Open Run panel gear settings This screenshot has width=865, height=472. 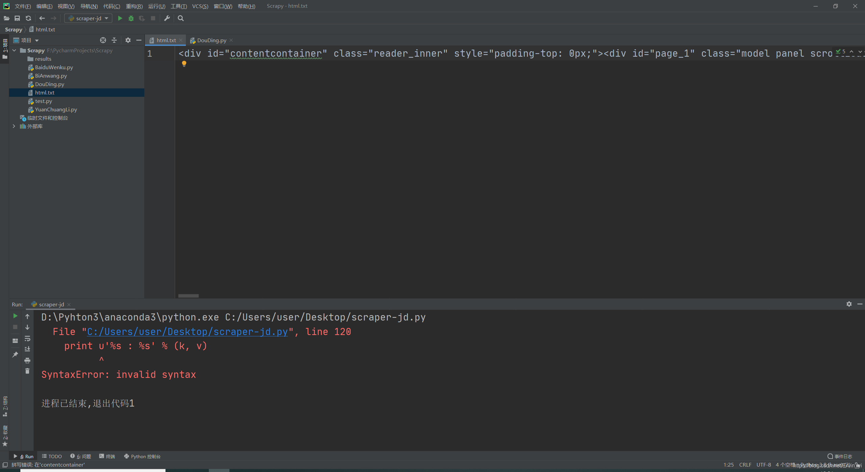[x=849, y=304]
